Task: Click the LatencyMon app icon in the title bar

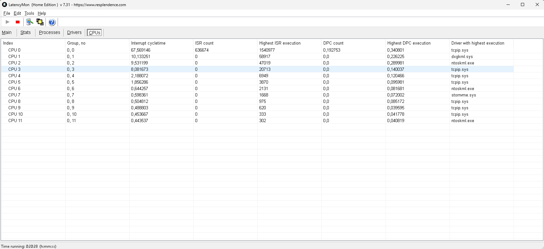Action: (4, 4)
